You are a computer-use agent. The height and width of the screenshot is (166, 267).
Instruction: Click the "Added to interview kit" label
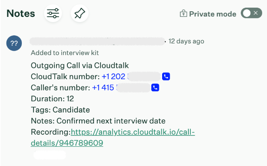pos(65,53)
